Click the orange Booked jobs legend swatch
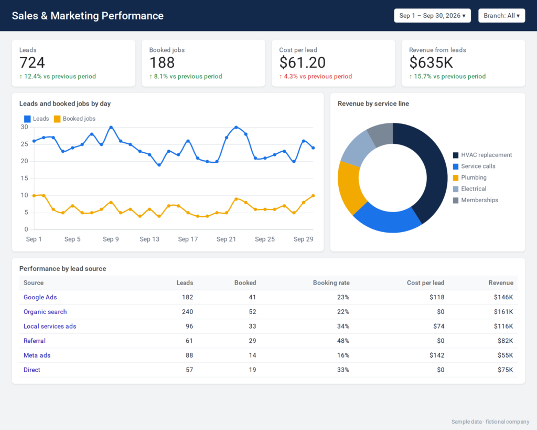 click(x=57, y=119)
